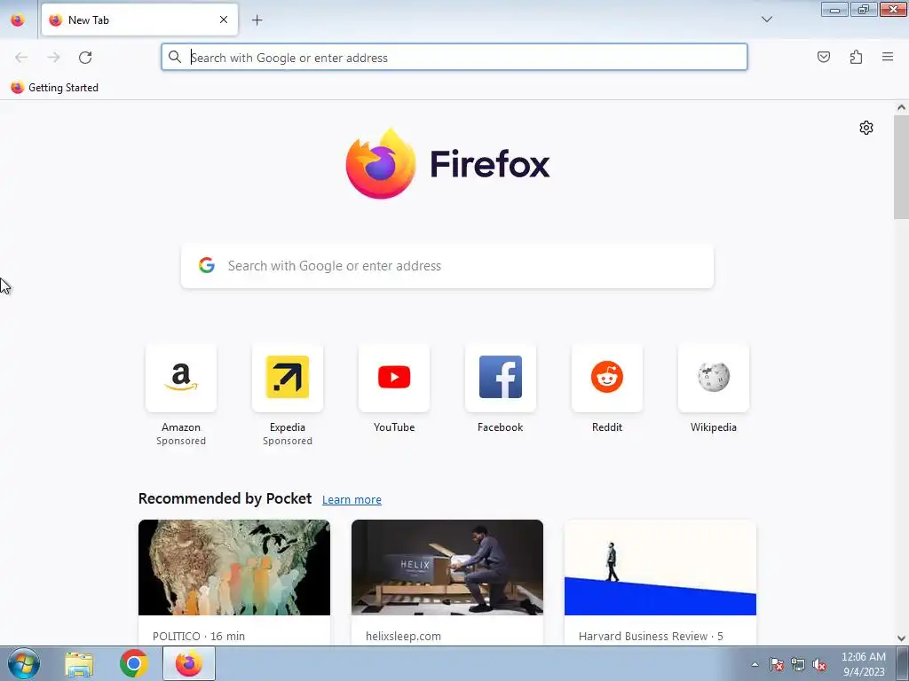Go back one page arrow
The image size is (909, 681).
point(21,58)
